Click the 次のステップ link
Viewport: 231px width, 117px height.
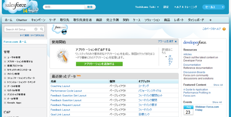(170, 60)
